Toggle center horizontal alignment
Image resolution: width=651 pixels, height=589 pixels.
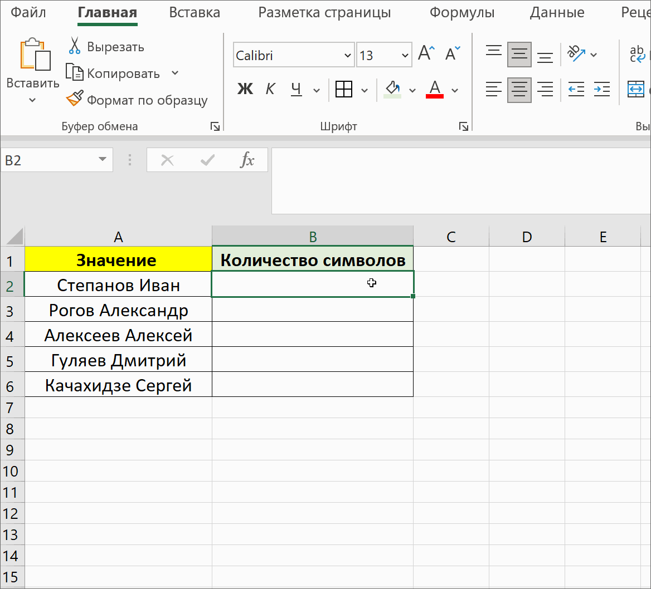click(519, 90)
